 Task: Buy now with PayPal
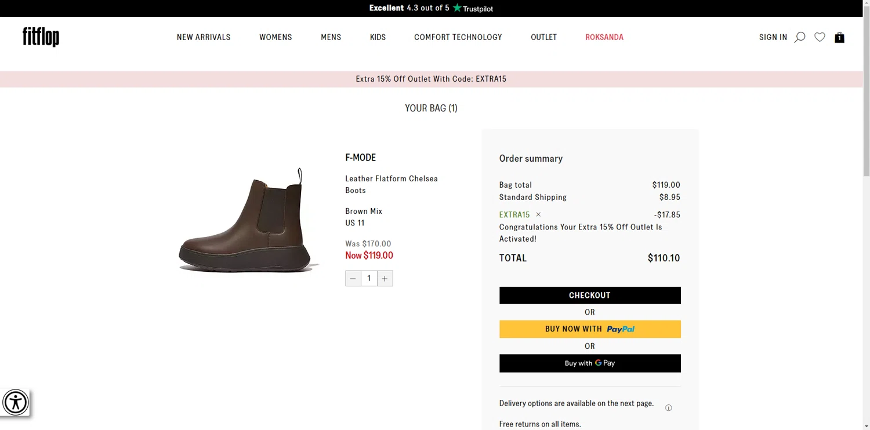pos(590,329)
